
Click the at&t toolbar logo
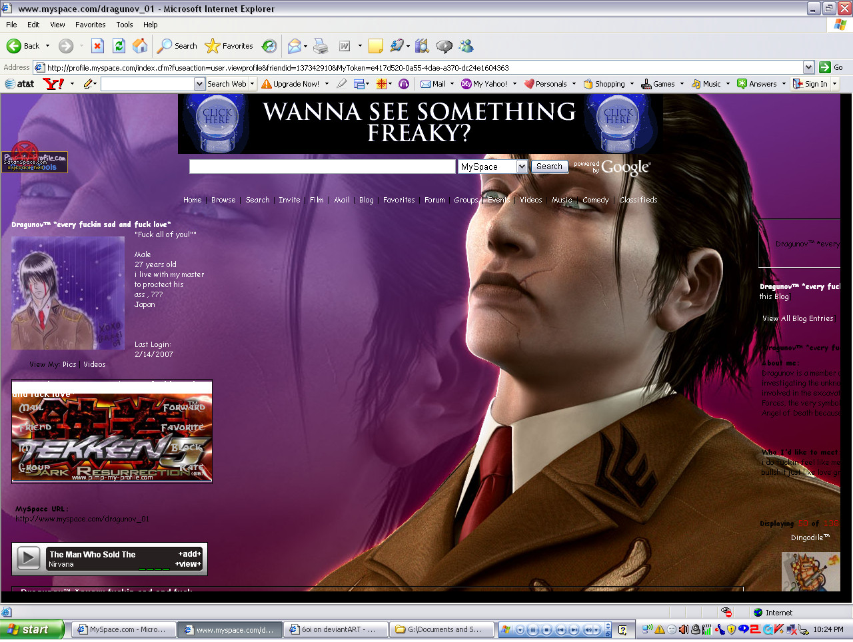[19, 84]
